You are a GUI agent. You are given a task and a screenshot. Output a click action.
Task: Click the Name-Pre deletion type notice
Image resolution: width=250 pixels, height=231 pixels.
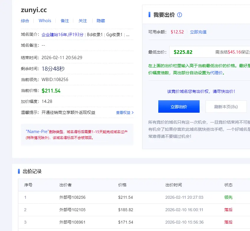pos(77,135)
